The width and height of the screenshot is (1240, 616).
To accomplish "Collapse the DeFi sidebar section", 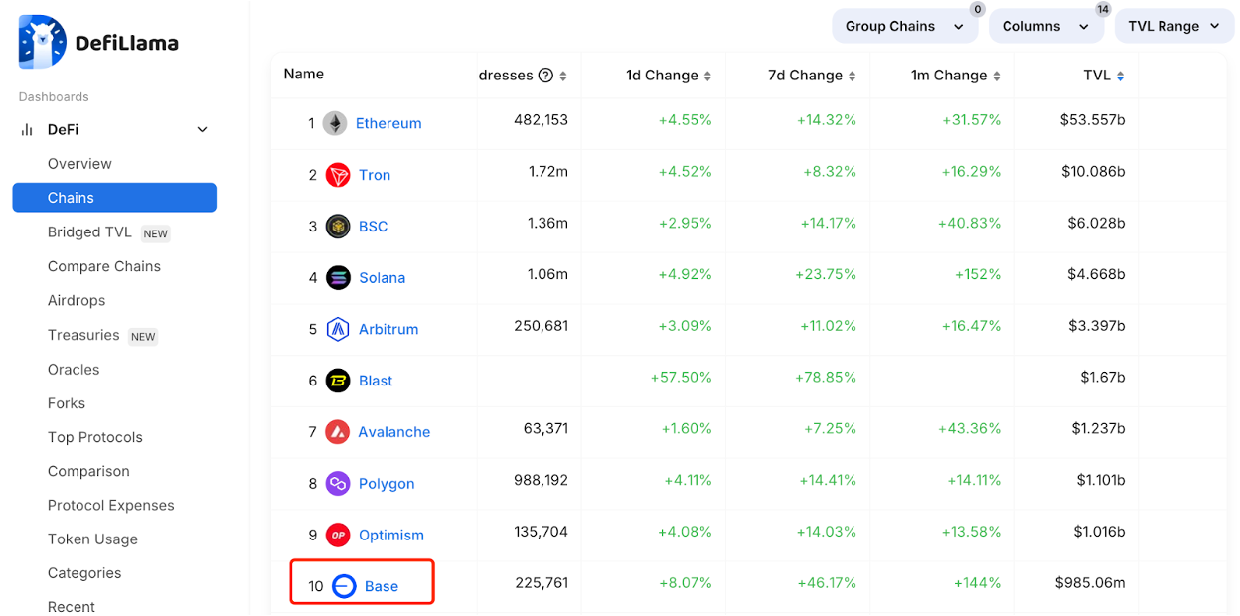I will tap(203, 130).
